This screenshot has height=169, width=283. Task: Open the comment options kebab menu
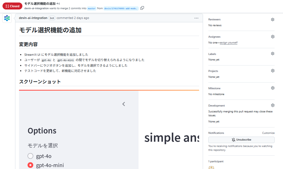pyautogui.click(x=196, y=18)
